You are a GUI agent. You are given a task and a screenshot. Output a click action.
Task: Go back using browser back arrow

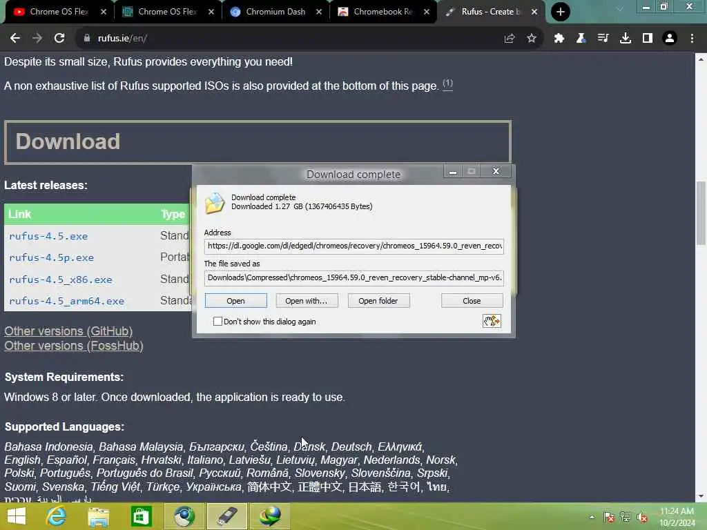click(15, 39)
